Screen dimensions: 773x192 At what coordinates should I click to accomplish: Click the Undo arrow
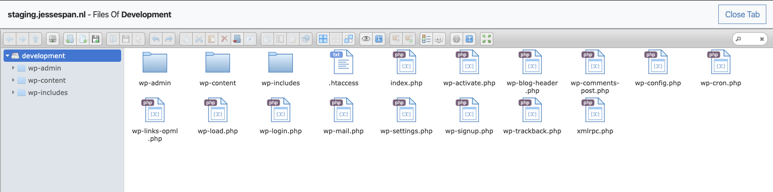(155, 38)
